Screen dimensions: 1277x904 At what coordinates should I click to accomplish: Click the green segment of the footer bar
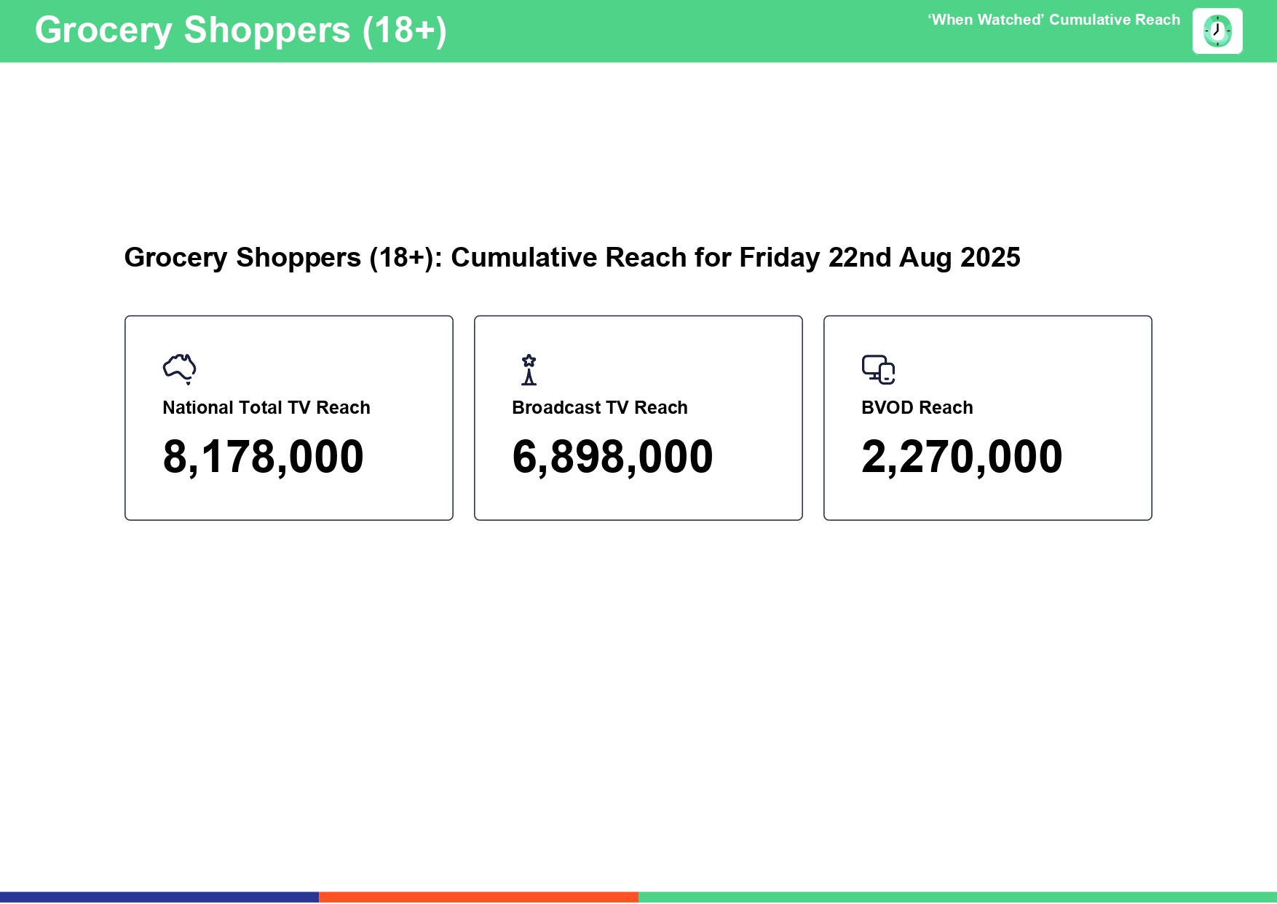957,897
